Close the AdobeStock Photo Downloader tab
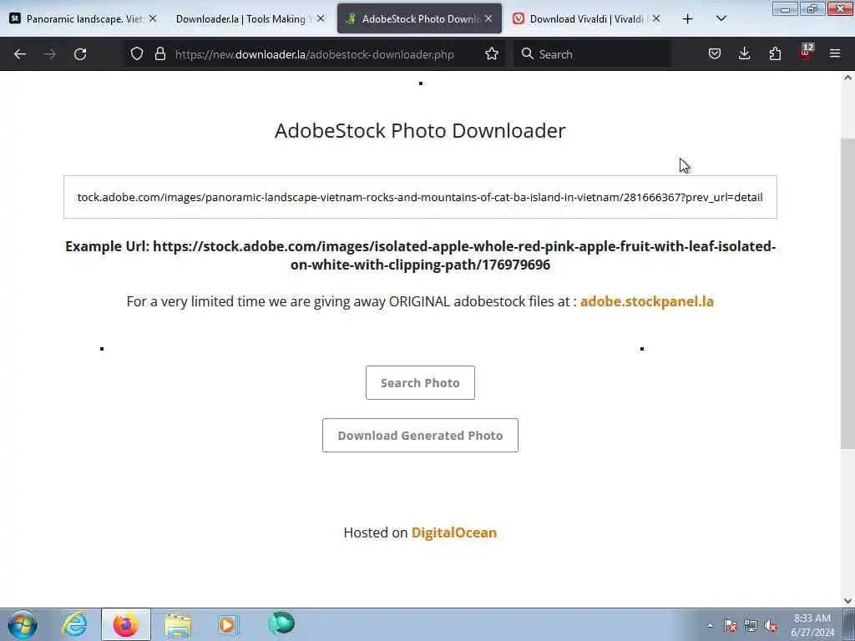855x641 pixels. [488, 18]
